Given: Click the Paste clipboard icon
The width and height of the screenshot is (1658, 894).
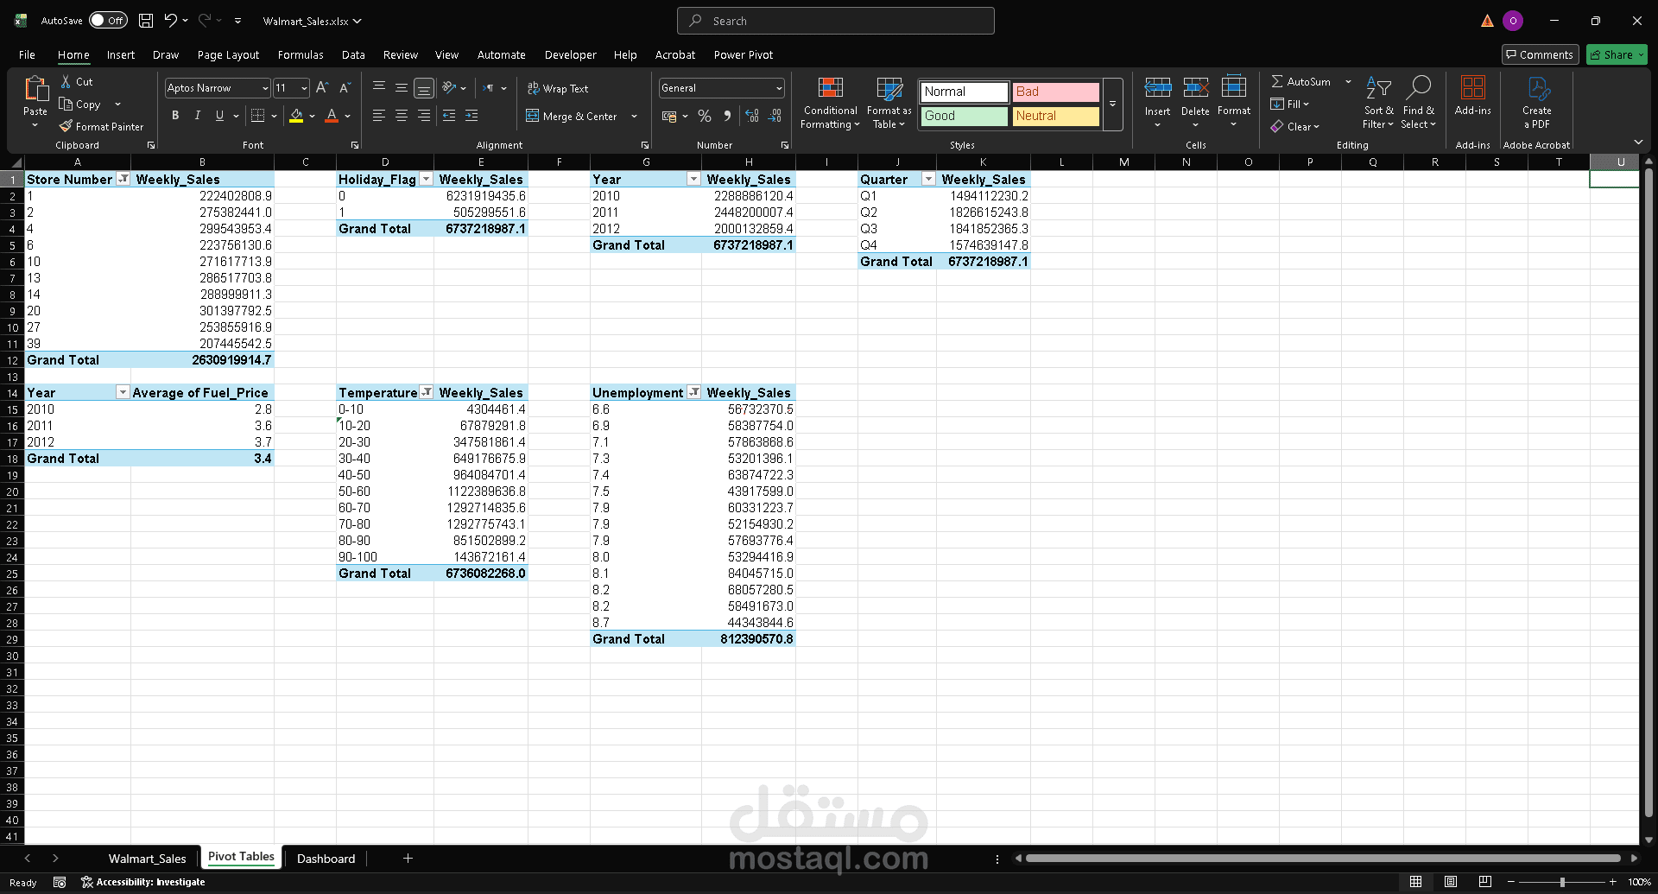Looking at the screenshot, I should coord(35,90).
